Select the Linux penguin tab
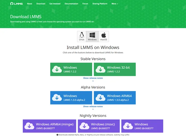The image size is (186, 139). click(x=82, y=36)
